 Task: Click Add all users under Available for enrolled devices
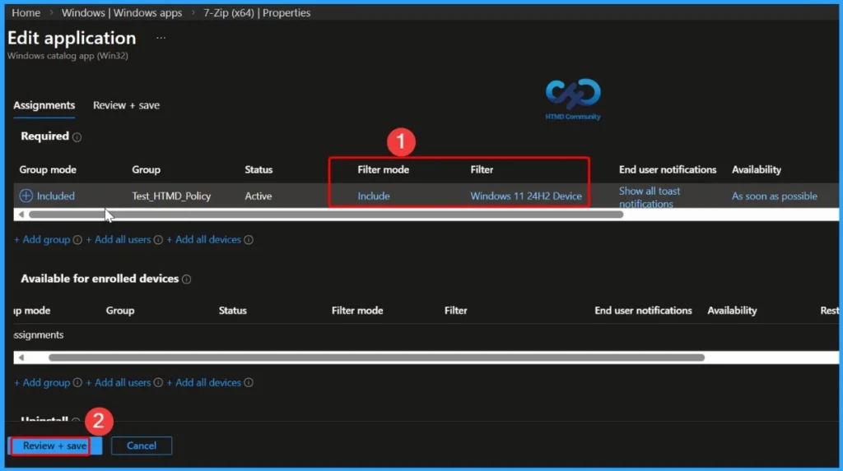119,382
